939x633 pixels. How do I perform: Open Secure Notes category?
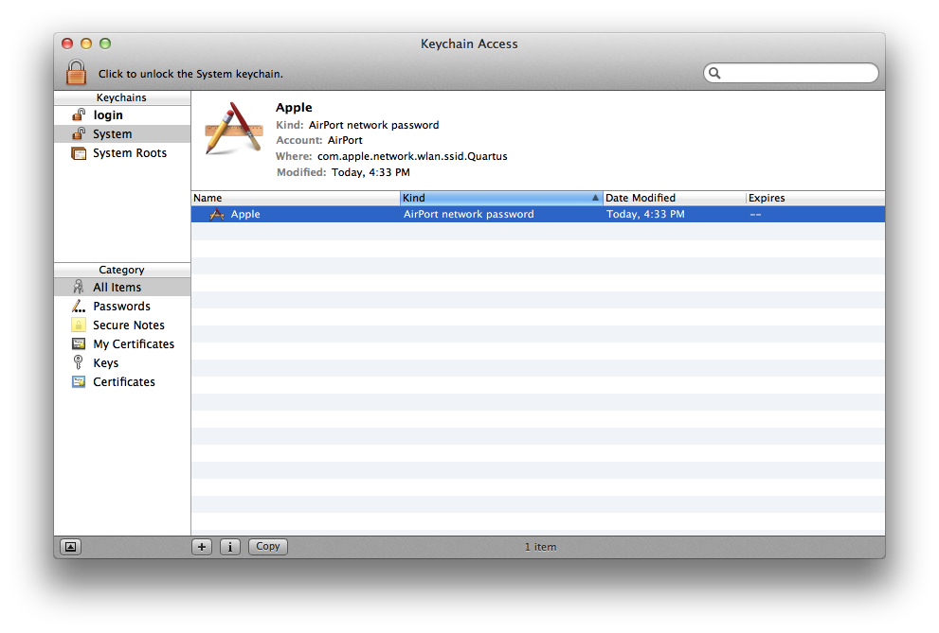click(122, 325)
